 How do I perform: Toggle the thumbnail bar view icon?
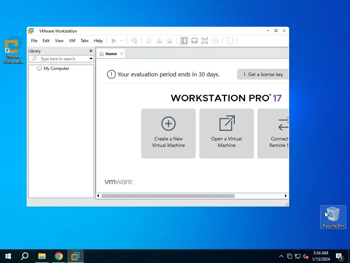[194, 41]
